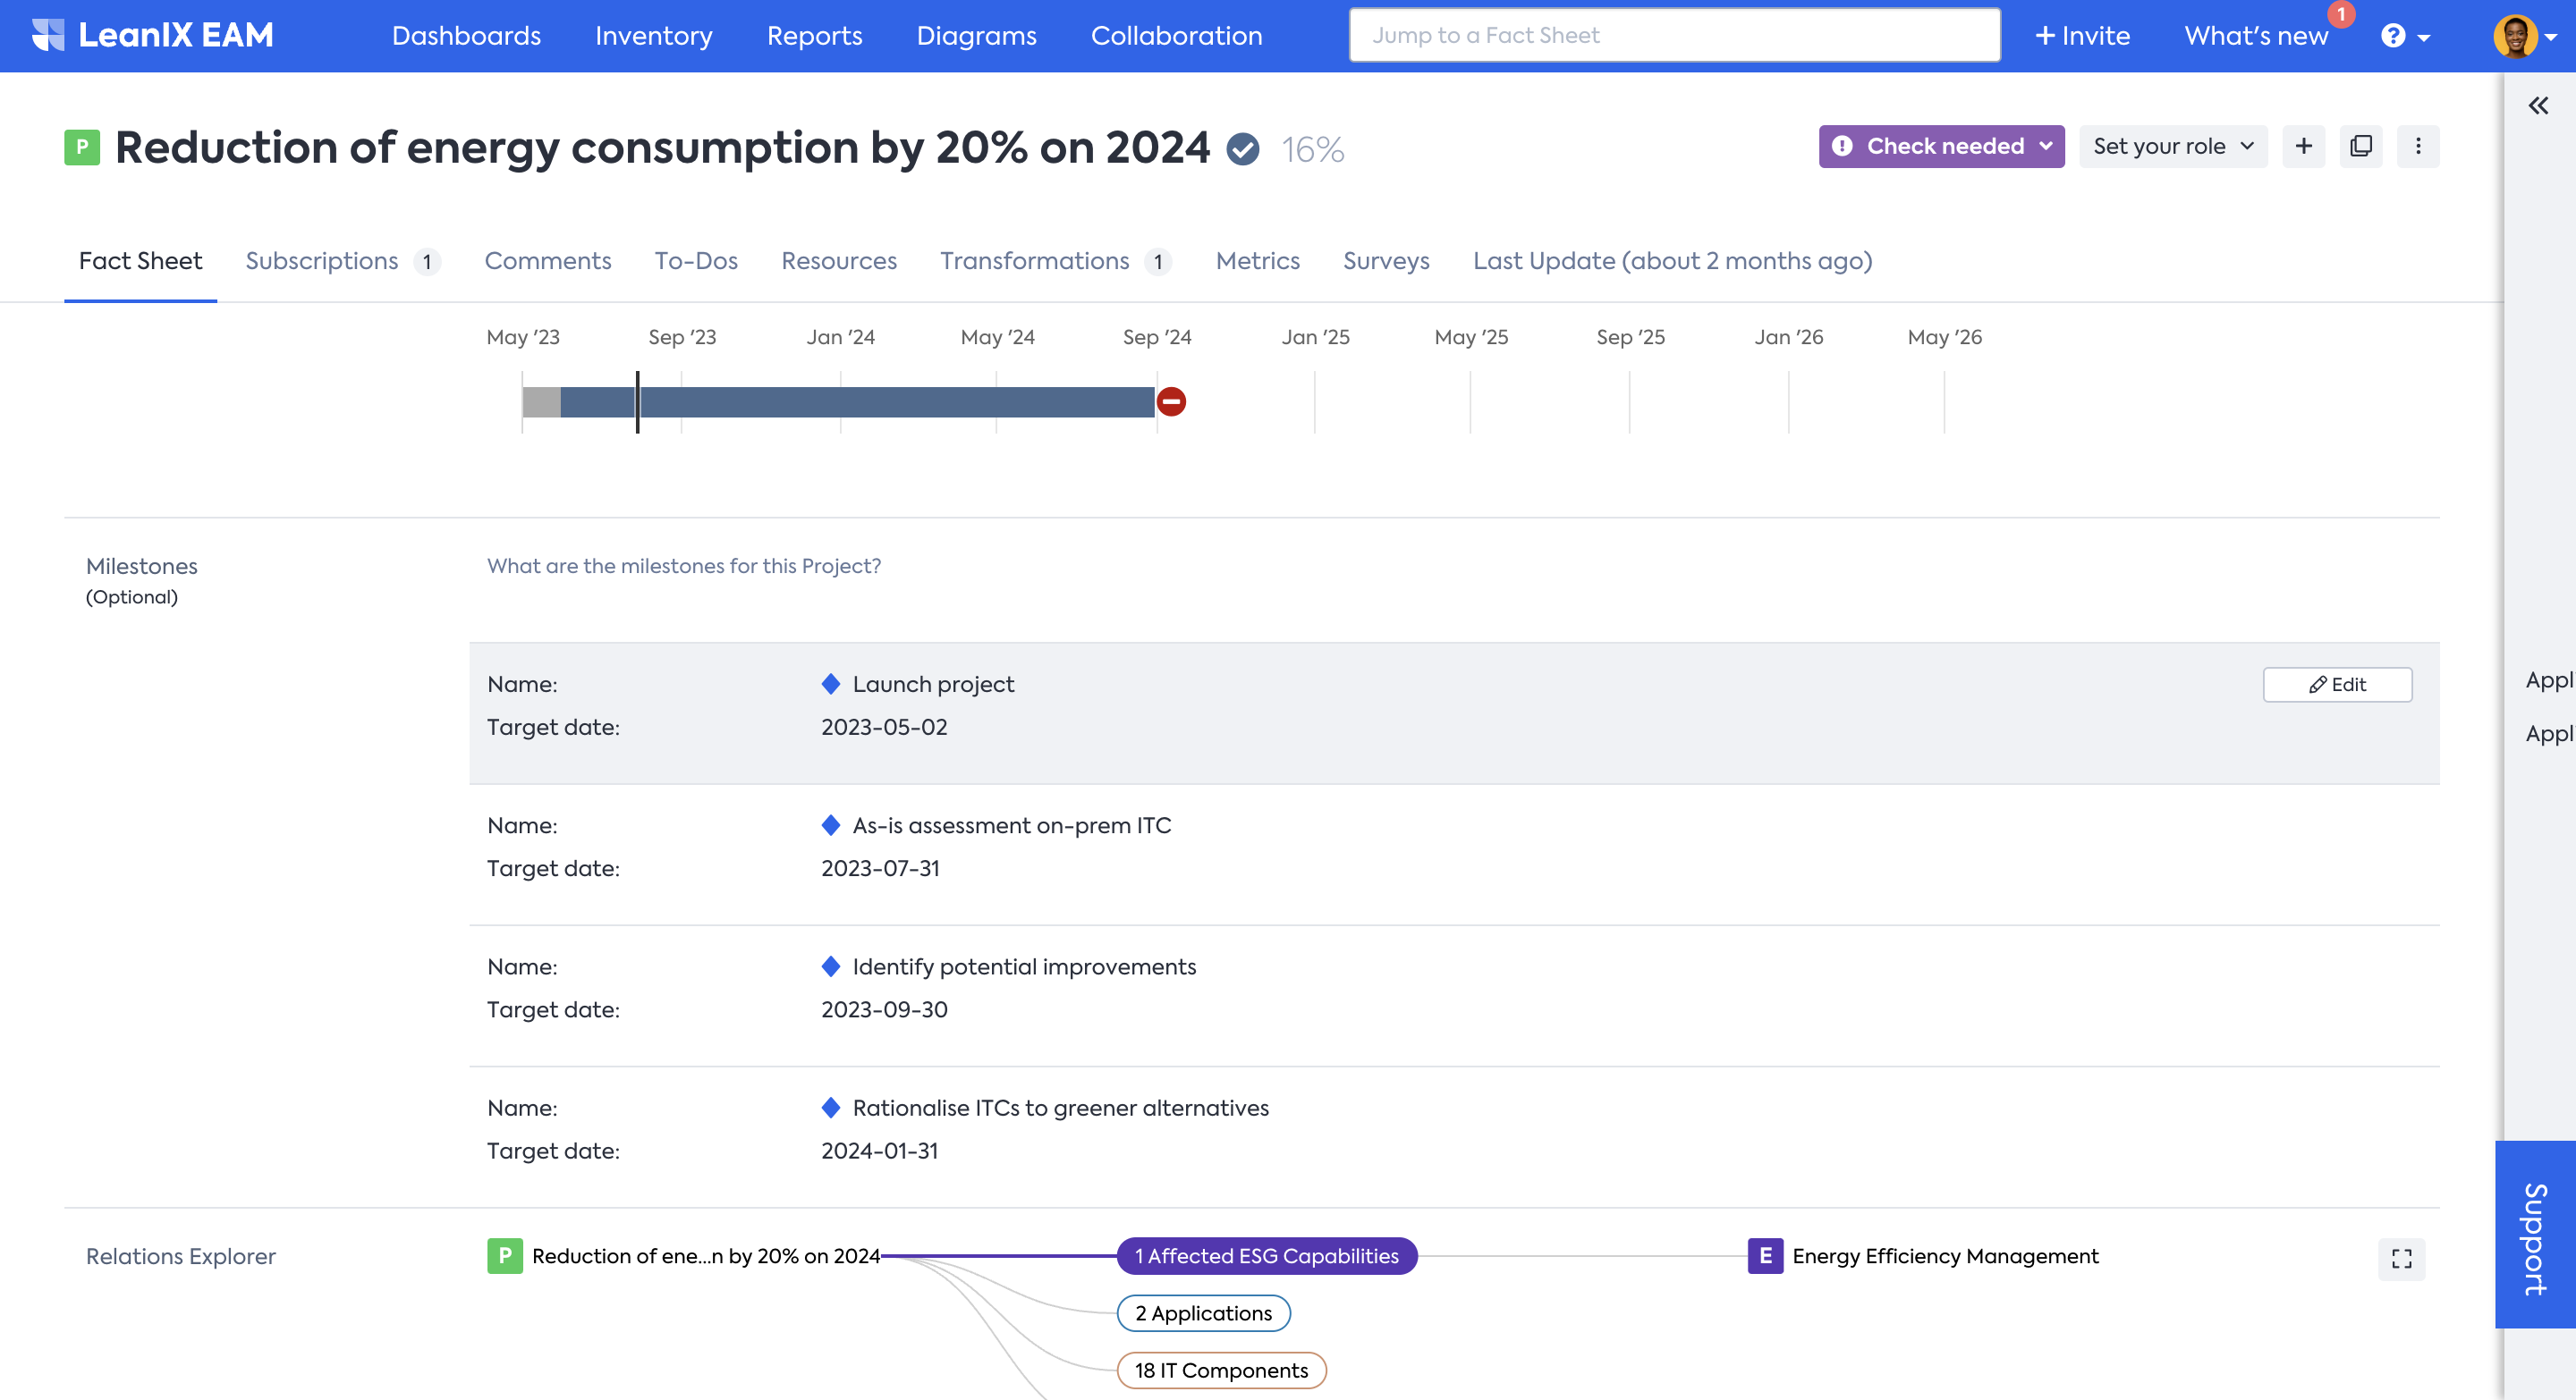
Task: Click the Invite button
Action: coord(2082,36)
